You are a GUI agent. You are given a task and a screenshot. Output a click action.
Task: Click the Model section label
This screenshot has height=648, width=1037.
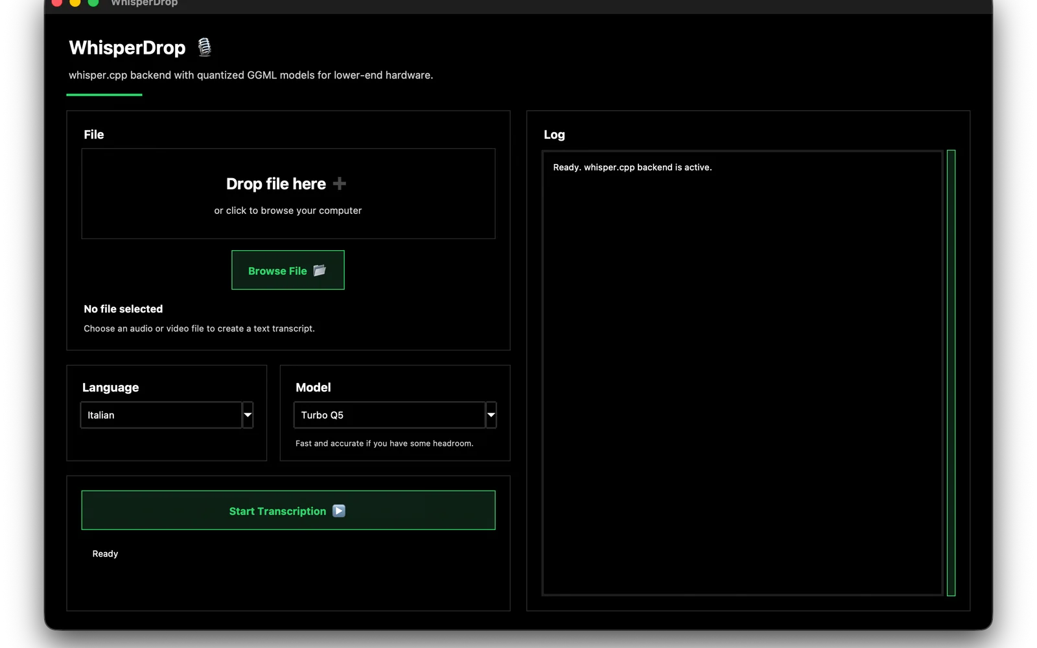point(313,388)
